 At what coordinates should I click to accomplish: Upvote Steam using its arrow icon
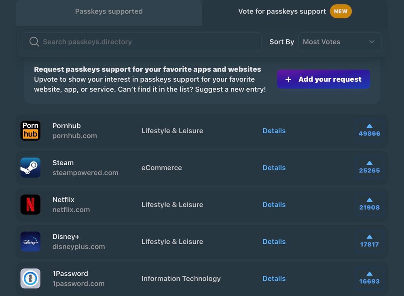click(x=369, y=163)
